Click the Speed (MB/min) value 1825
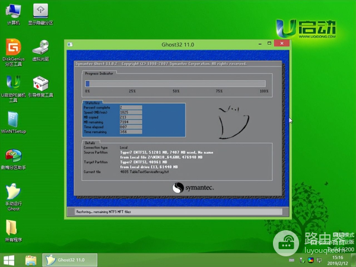356x267 pixels. 131,112
